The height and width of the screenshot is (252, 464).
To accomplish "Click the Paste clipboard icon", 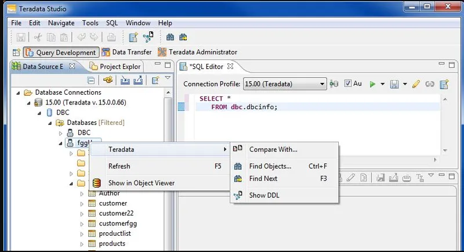I will point(64,37).
